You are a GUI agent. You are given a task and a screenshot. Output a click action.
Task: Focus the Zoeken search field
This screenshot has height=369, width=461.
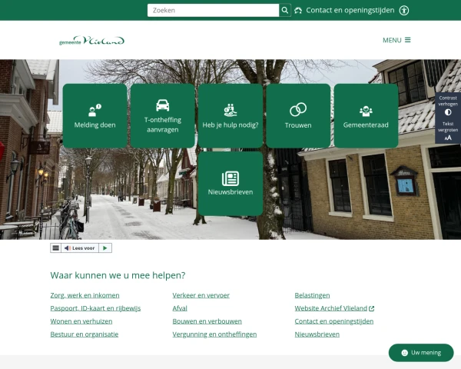tap(213, 10)
